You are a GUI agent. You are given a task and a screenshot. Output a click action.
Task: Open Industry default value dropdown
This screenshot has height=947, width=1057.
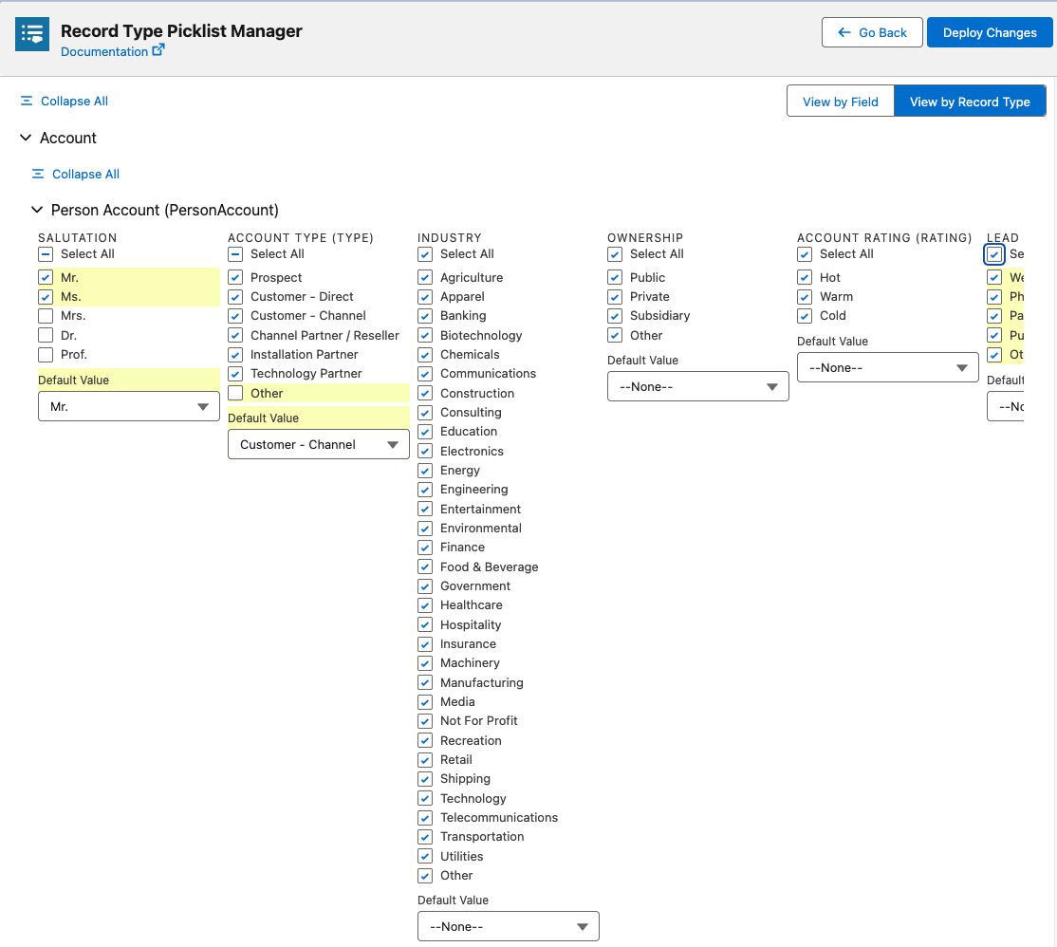(509, 926)
